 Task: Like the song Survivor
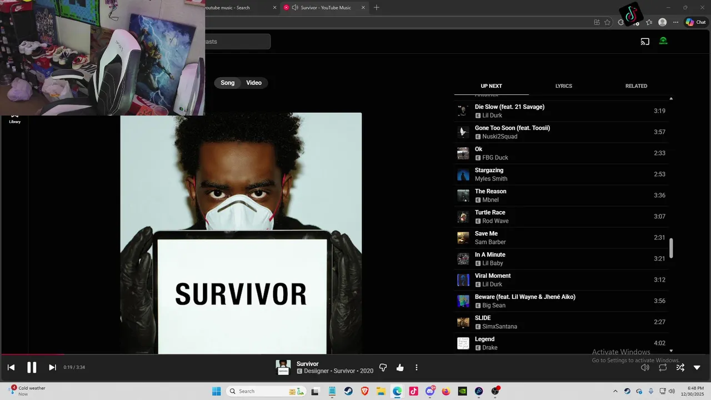coord(400,367)
